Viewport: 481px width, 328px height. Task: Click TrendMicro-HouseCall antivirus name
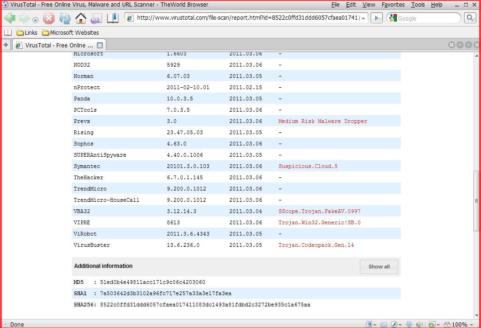106,200
